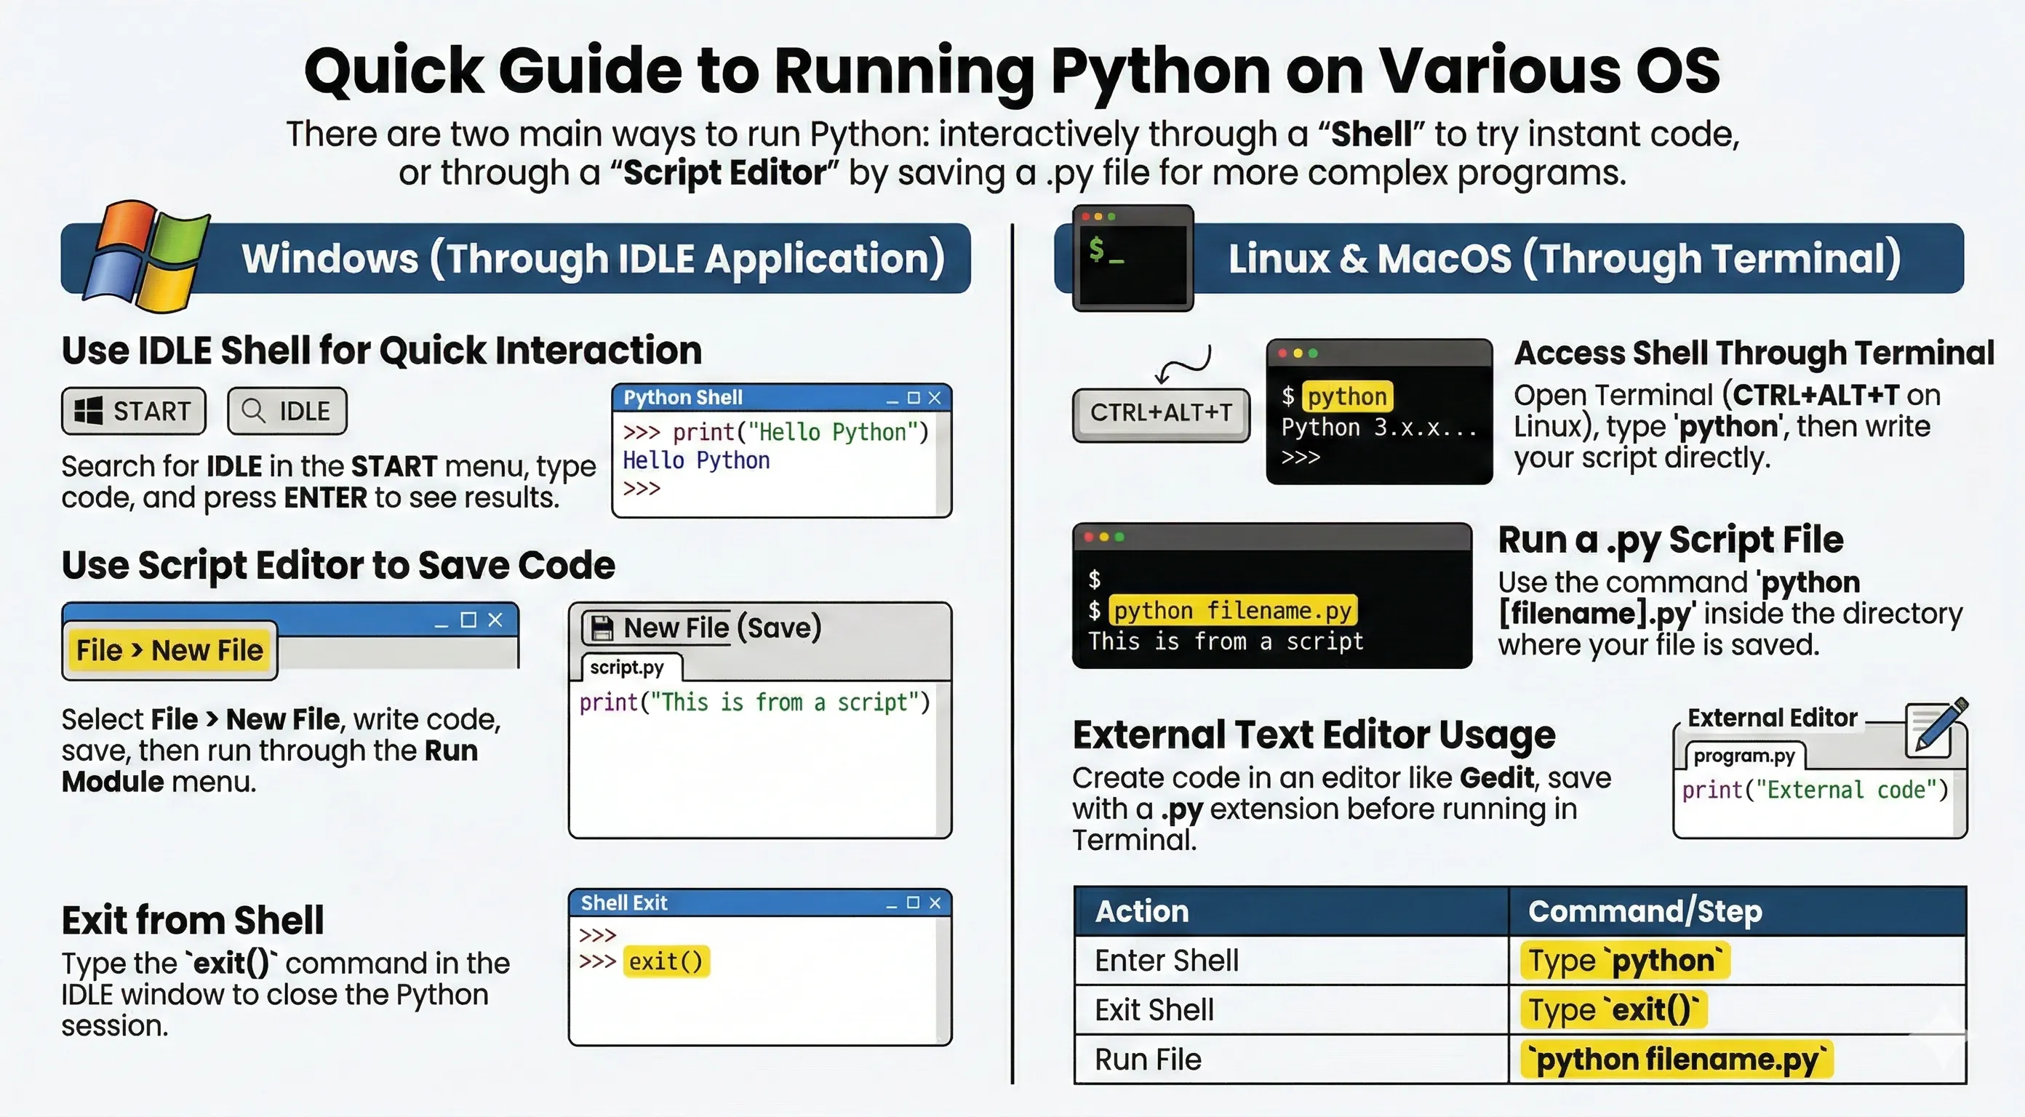2025x1117 pixels.
Task: Click the Windows (Through IDLE Application) banner
Action: (x=516, y=259)
